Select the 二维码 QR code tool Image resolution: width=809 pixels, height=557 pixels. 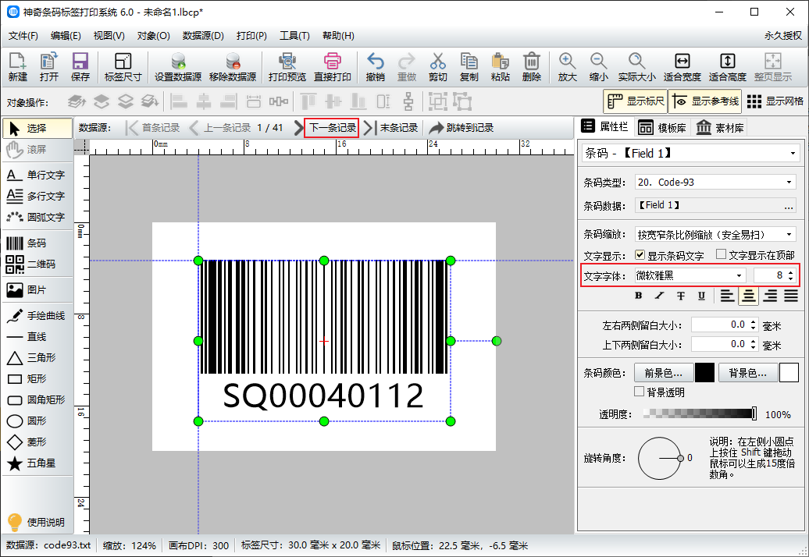coord(36,264)
